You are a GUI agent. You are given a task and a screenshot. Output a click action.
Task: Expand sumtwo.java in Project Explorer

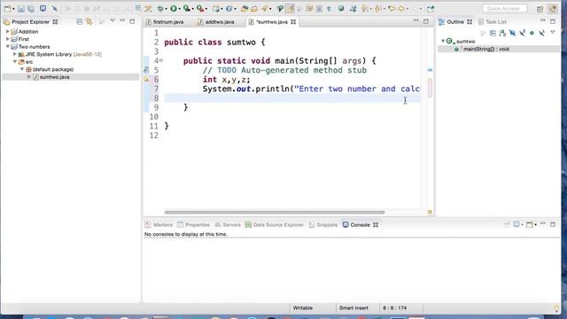coord(29,77)
